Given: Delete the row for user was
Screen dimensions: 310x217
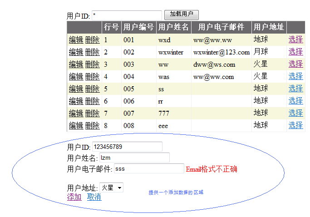Looking at the screenshot, I should click(x=93, y=77).
